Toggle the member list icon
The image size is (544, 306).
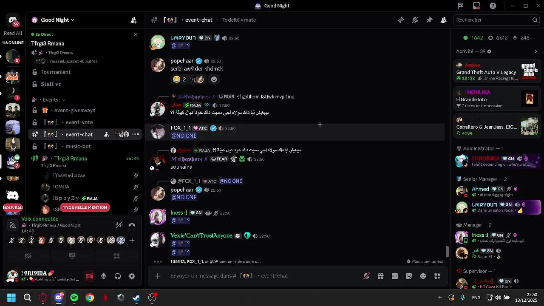tap(444, 20)
